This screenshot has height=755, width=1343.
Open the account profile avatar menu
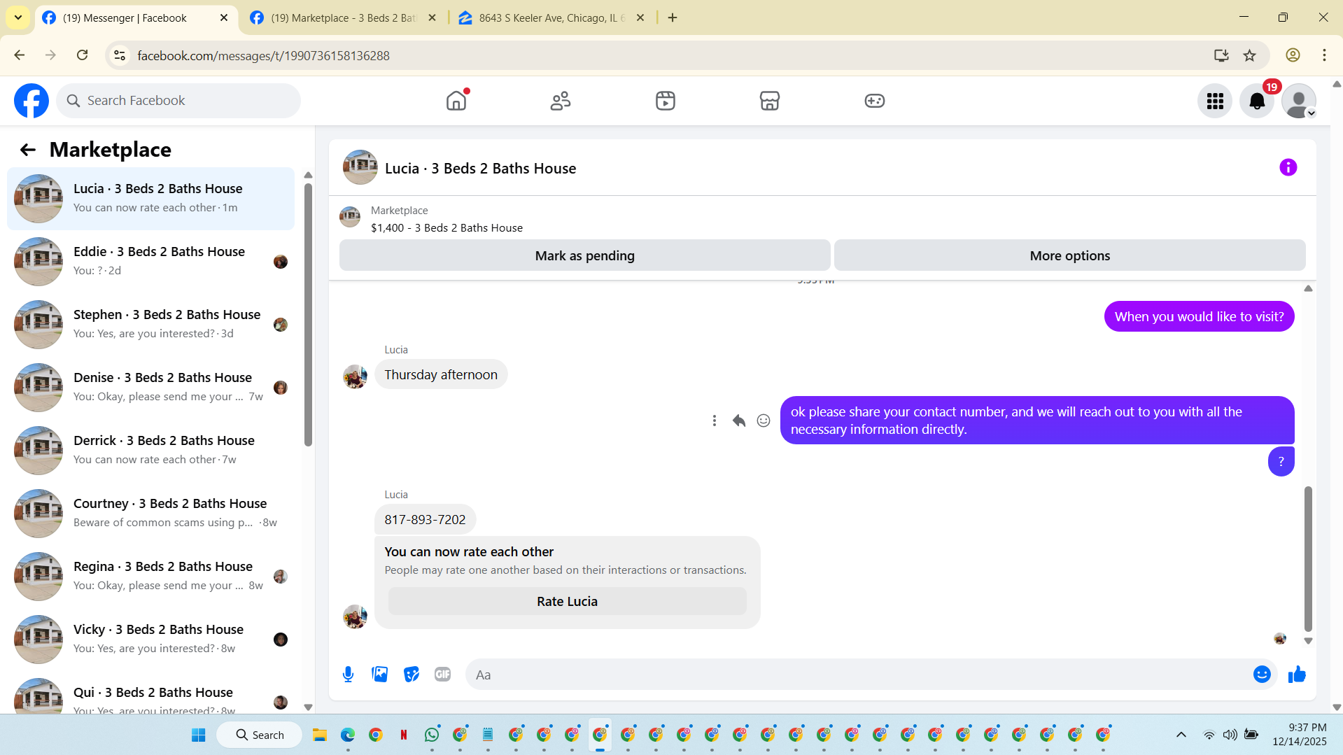coord(1299,101)
